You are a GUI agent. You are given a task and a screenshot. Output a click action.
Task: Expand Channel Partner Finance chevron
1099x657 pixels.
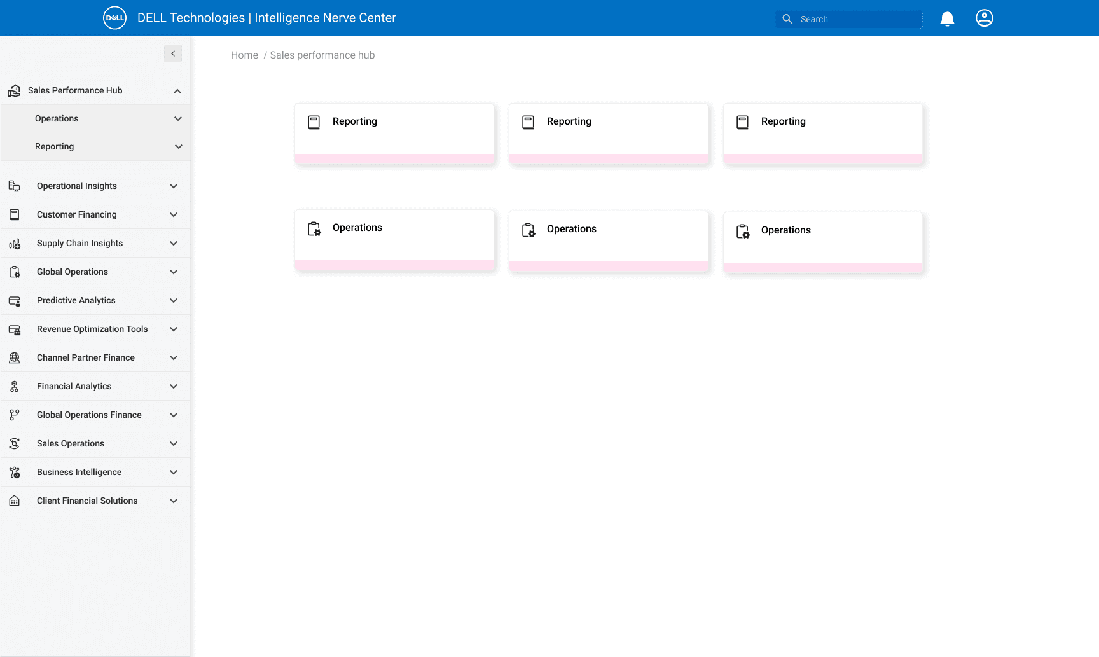(174, 357)
